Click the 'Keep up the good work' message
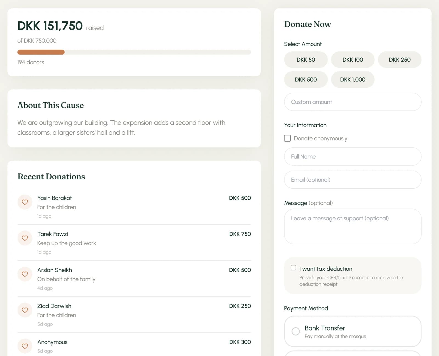439x356 pixels. click(x=67, y=243)
